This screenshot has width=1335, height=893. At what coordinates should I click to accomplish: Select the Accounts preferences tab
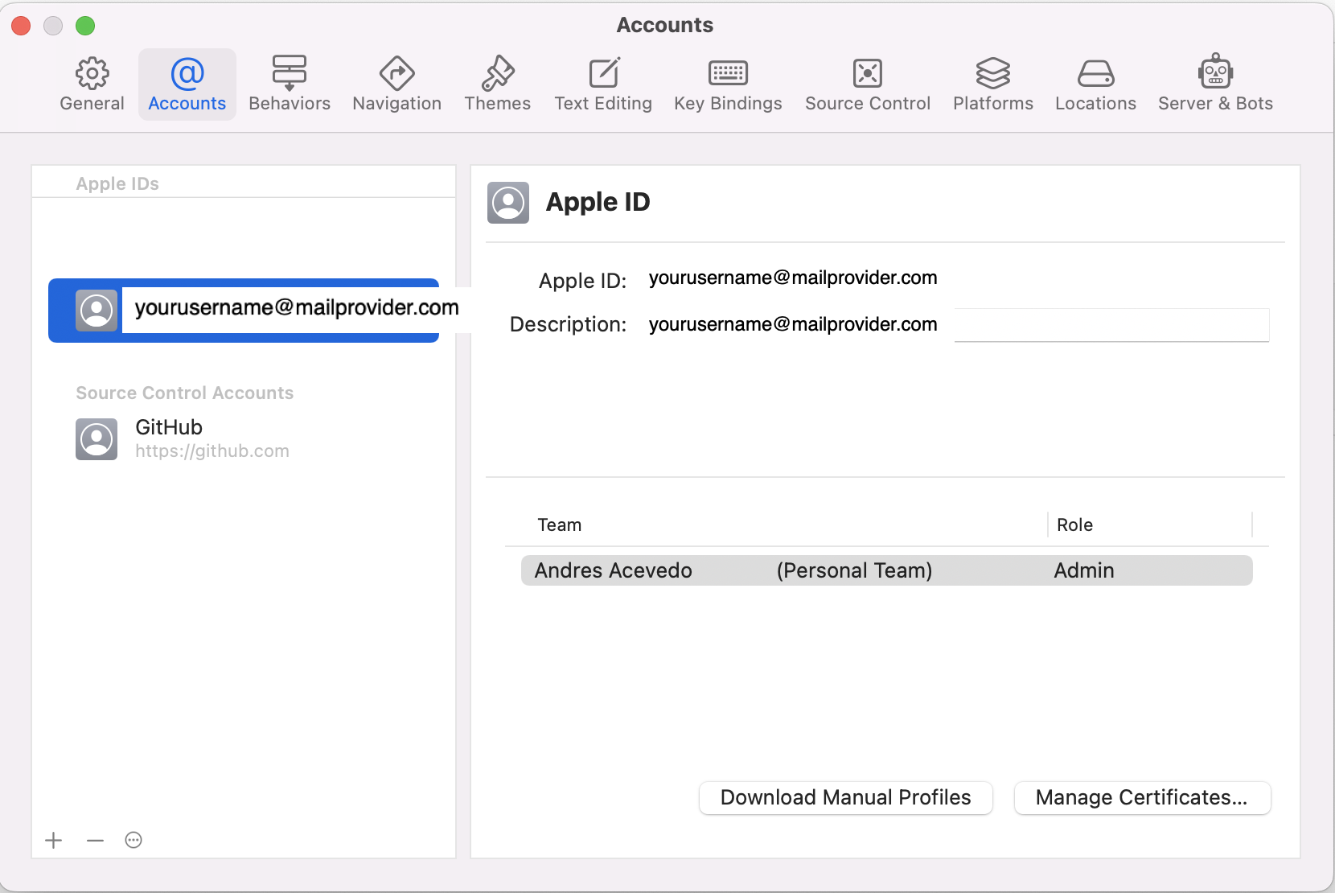(187, 84)
